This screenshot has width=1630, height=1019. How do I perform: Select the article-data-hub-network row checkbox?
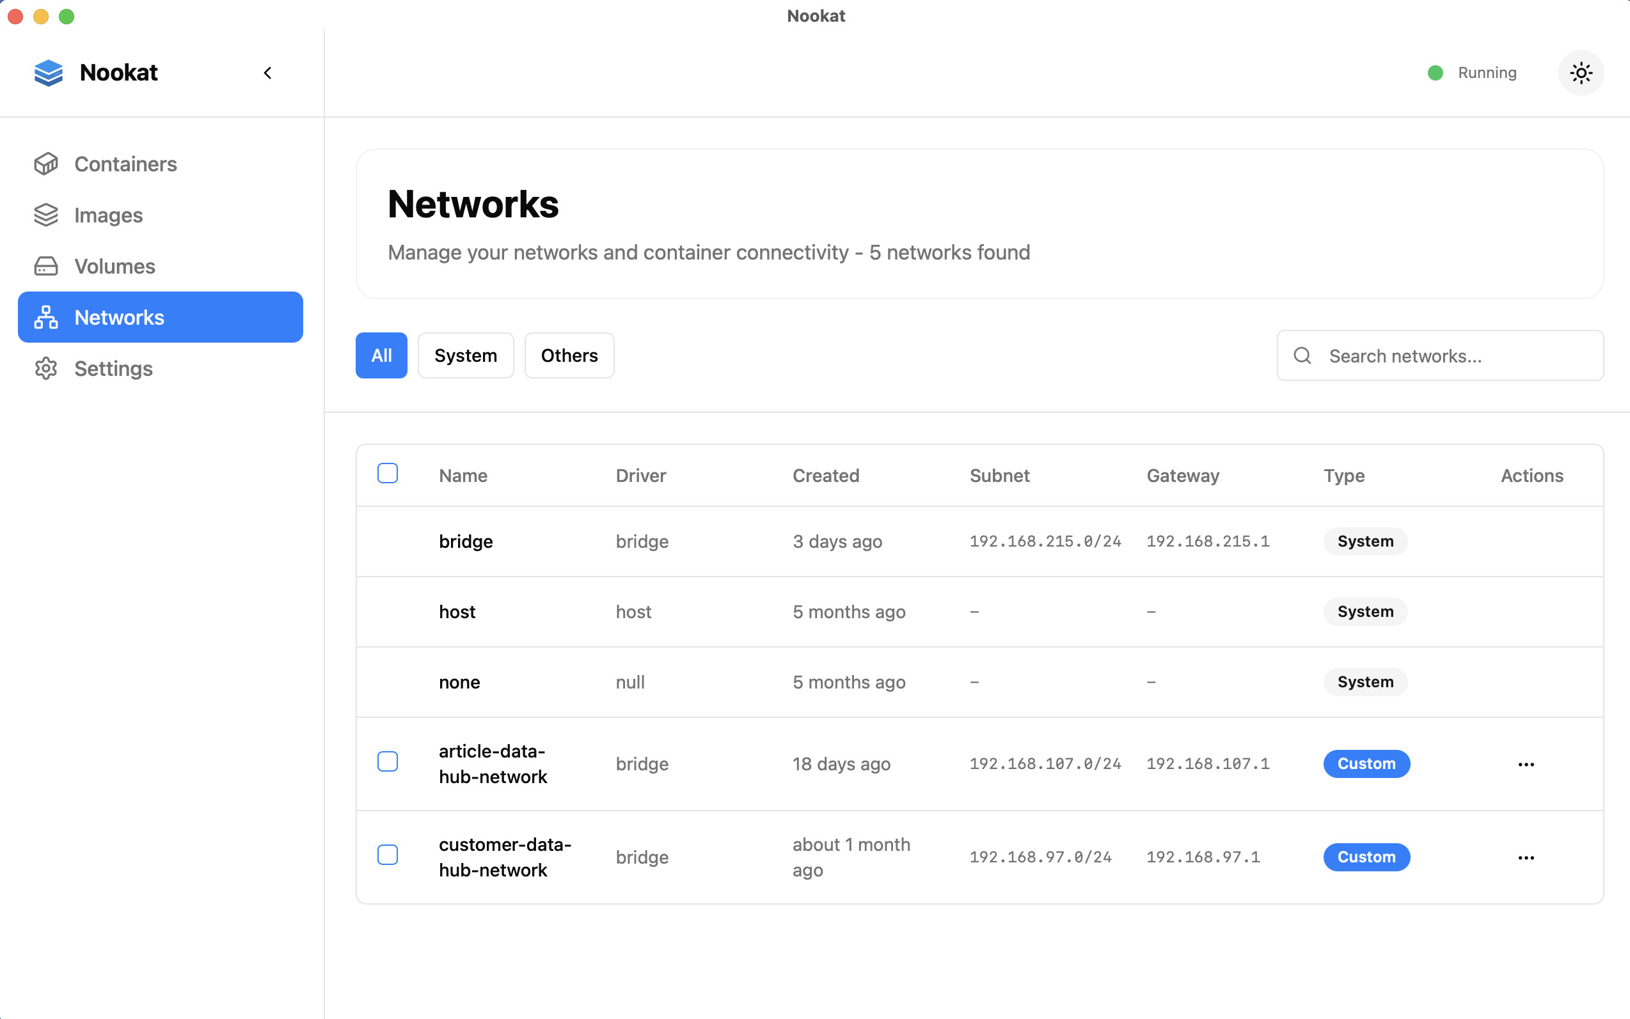tap(388, 762)
